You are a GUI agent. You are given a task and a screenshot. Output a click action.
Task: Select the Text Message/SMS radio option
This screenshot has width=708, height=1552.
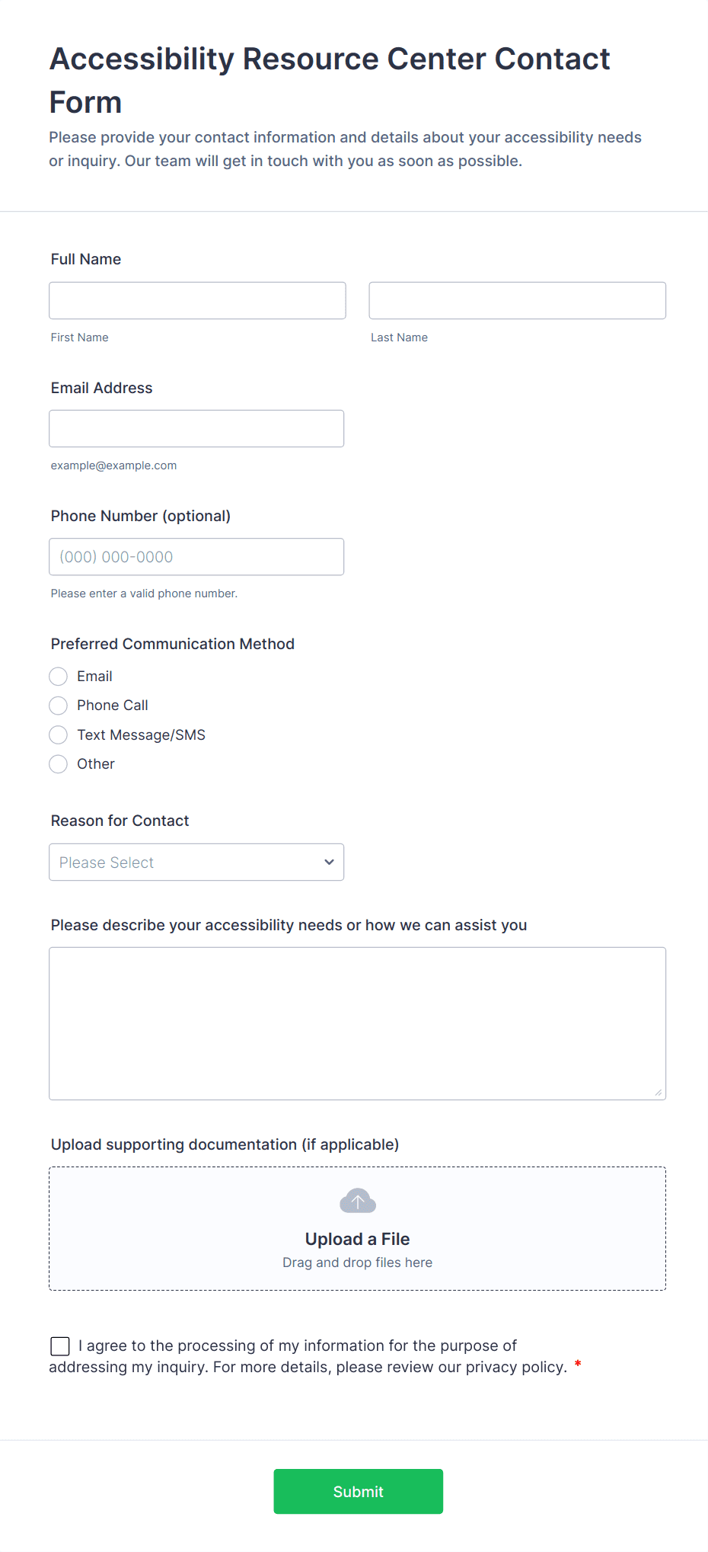(x=59, y=735)
